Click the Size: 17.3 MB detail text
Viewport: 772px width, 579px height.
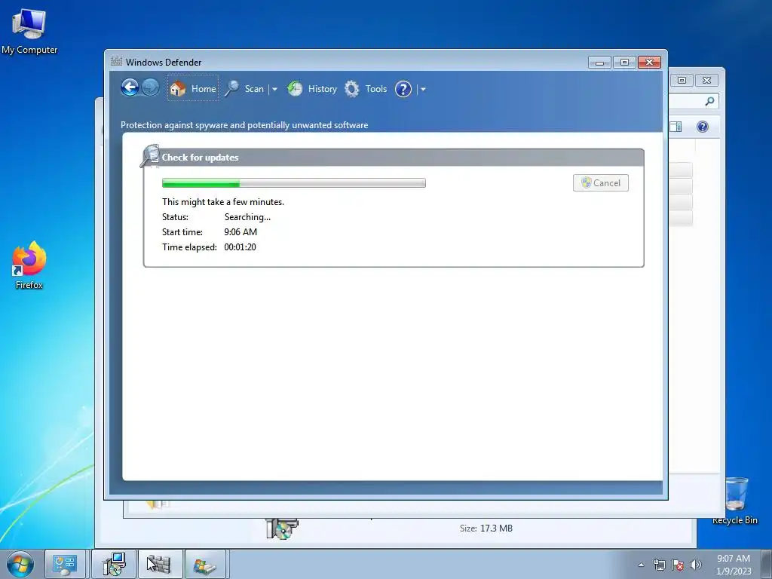(486, 528)
